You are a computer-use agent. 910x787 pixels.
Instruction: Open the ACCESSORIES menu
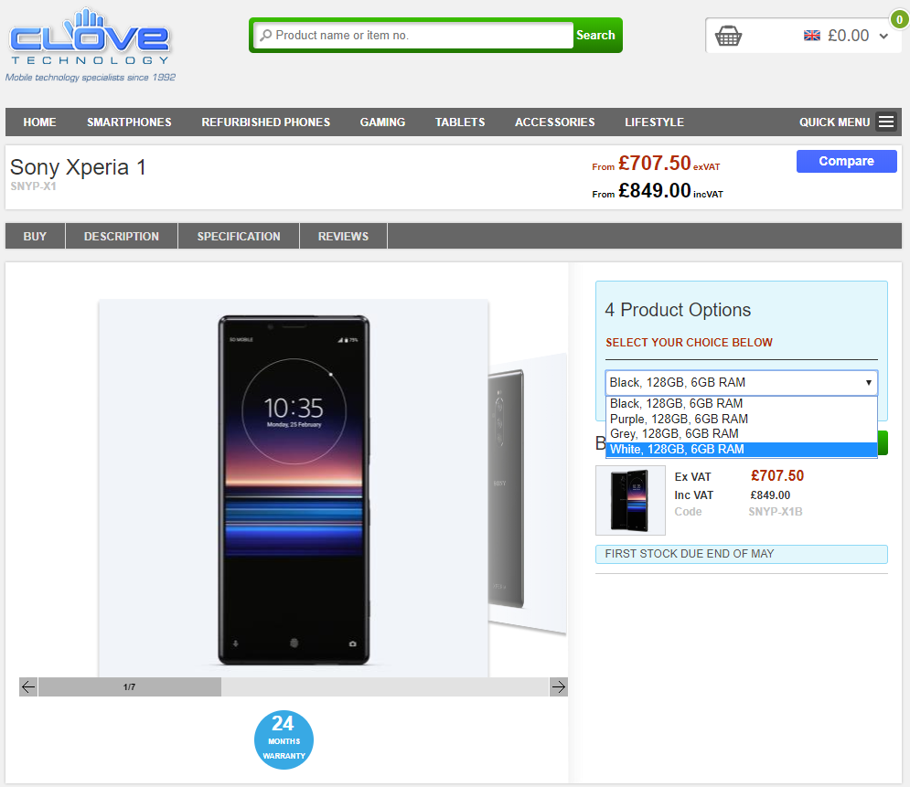tap(555, 122)
